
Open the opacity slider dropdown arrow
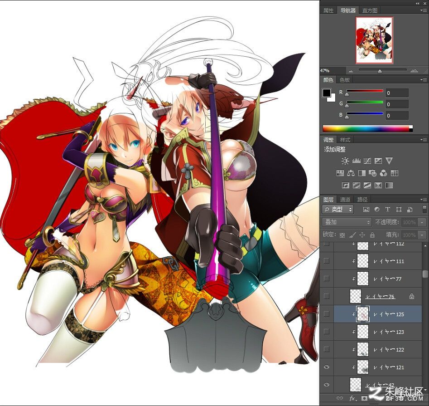tap(422, 222)
